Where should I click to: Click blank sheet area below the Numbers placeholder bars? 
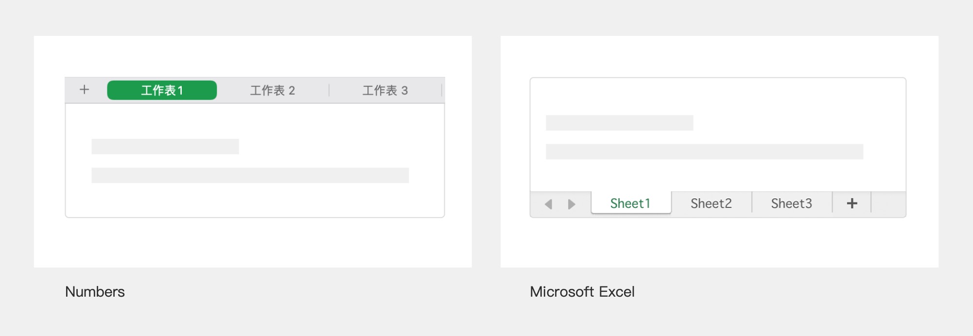coord(255,200)
